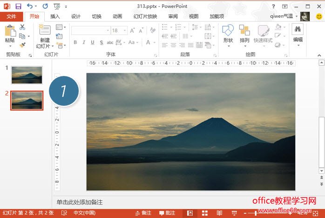Click 批注 comments button in status bar

point(167,213)
